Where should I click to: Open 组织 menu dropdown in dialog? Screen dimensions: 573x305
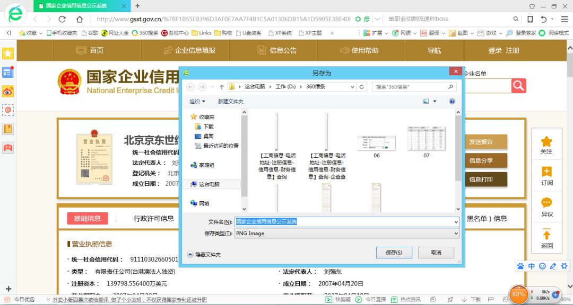click(x=197, y=102)
